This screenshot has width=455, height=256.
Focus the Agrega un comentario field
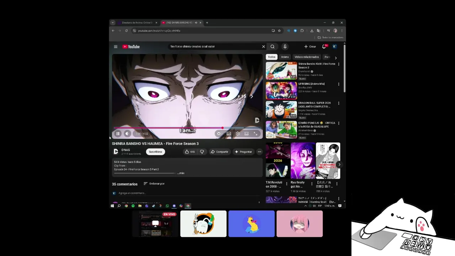click(x=189, y=193)
